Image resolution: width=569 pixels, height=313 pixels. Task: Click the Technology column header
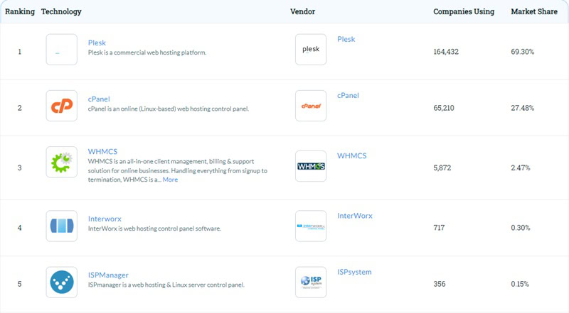[x=61, y=11]
